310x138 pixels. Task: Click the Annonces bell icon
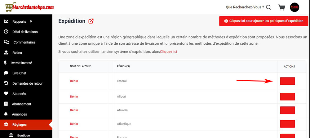pos(6,114)
